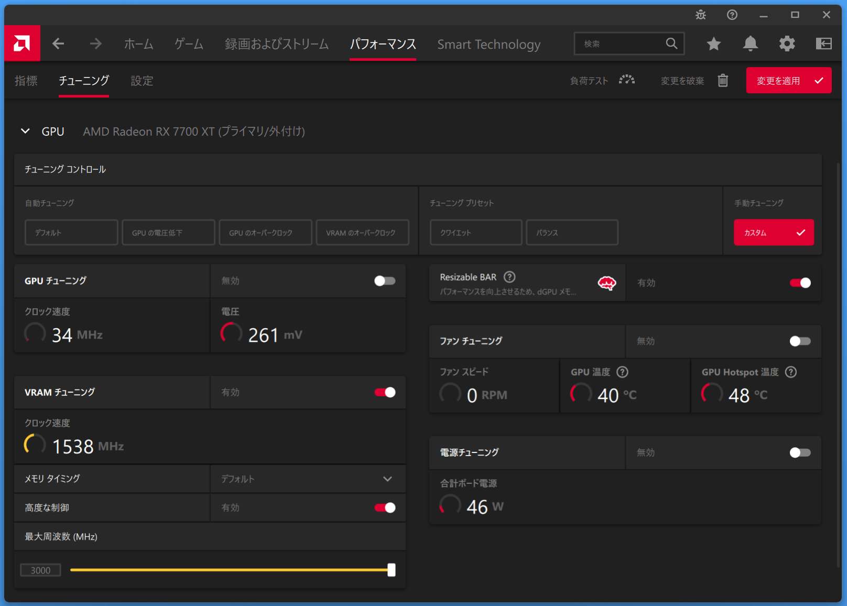The height and width of the screenshot is (606, 847).
Task: Select the チューニング subtab
Action: pyautogui.click(x=84, y=81)
